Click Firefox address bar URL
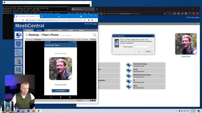The width and height of the screenshot is (202, 113). [x=123, y=13]
